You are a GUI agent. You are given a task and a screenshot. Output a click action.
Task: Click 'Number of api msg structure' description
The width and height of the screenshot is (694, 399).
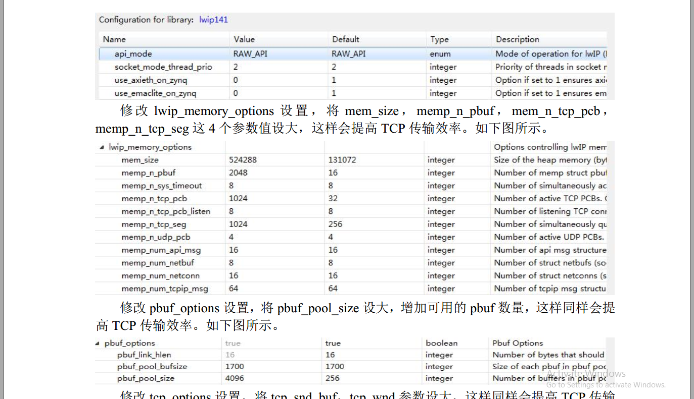[550, 250]
